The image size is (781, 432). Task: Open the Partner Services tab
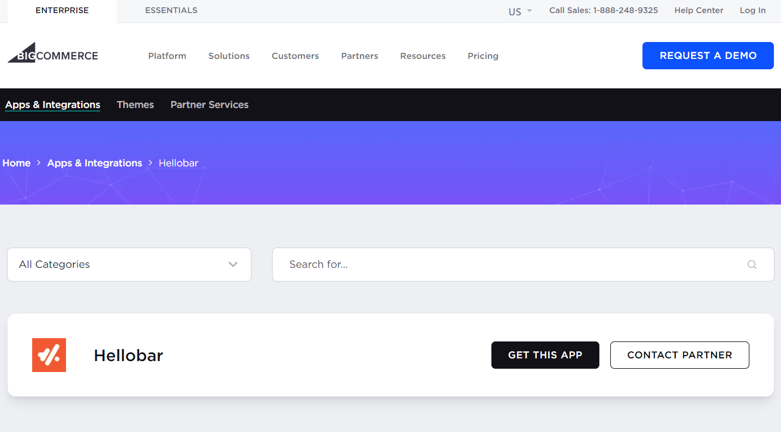pos(209,104)
